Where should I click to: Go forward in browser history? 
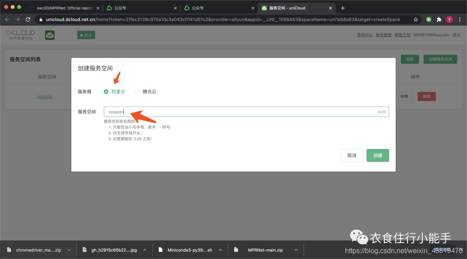18,19
